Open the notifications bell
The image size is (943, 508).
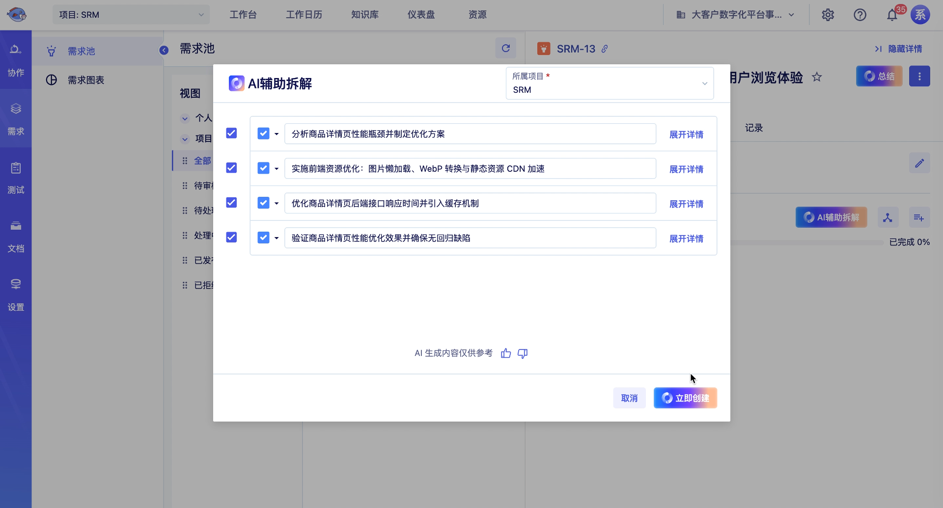(x=892, y=15)
